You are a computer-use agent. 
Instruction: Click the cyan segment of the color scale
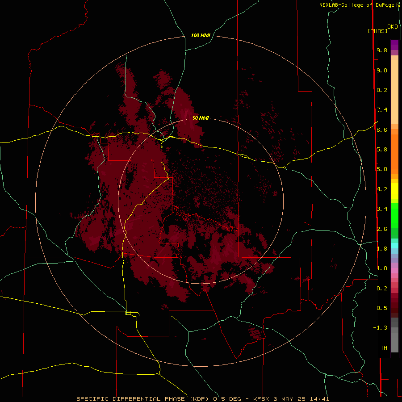click(394, 246)
